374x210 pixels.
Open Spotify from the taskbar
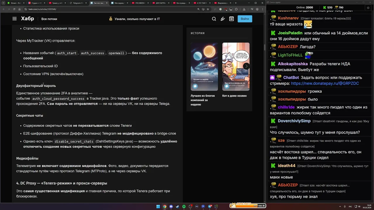coord(184,206)
